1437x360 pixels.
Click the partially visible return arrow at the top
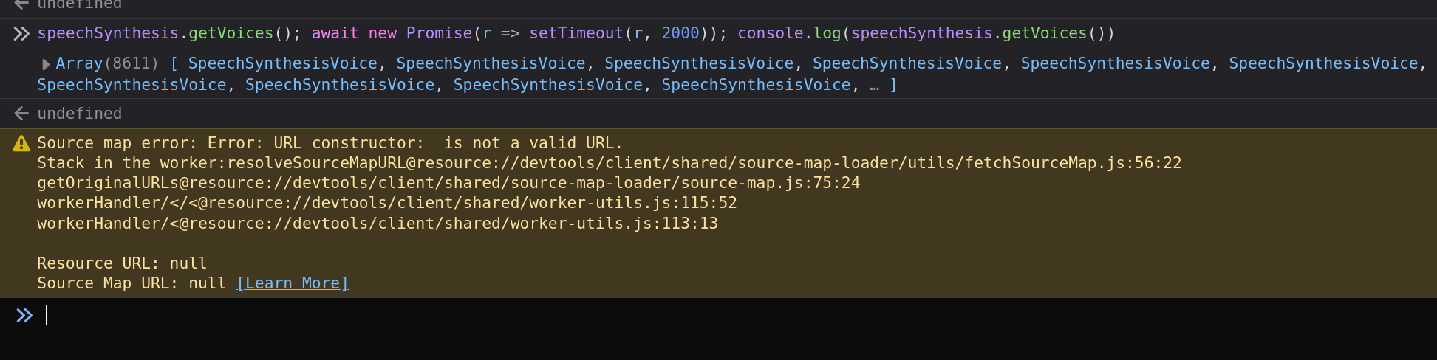pyautogui.click(x=21, y=4)
